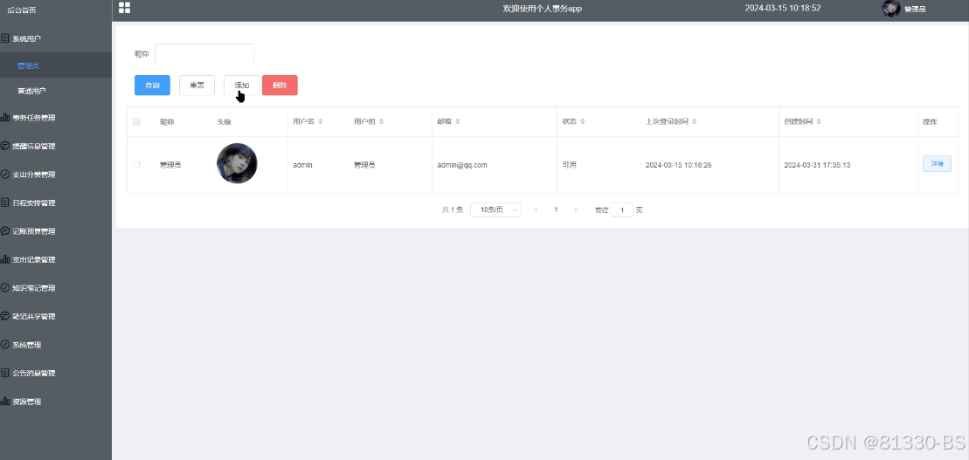The image size is (969, 460).
Task: Click the 共 1 条 total count text
Action: (x=453, y=210)
